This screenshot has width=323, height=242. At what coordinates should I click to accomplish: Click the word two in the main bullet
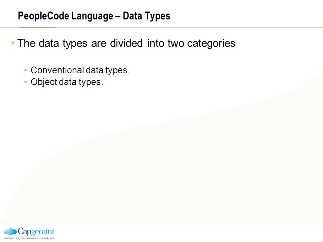point(176,43)
